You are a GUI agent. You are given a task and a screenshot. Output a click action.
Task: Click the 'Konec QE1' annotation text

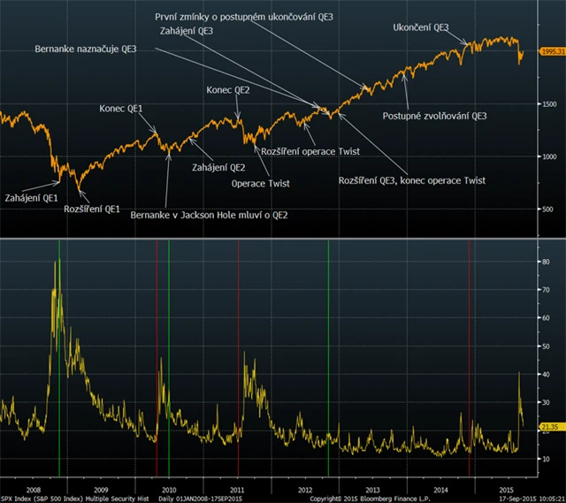(121, 109)
